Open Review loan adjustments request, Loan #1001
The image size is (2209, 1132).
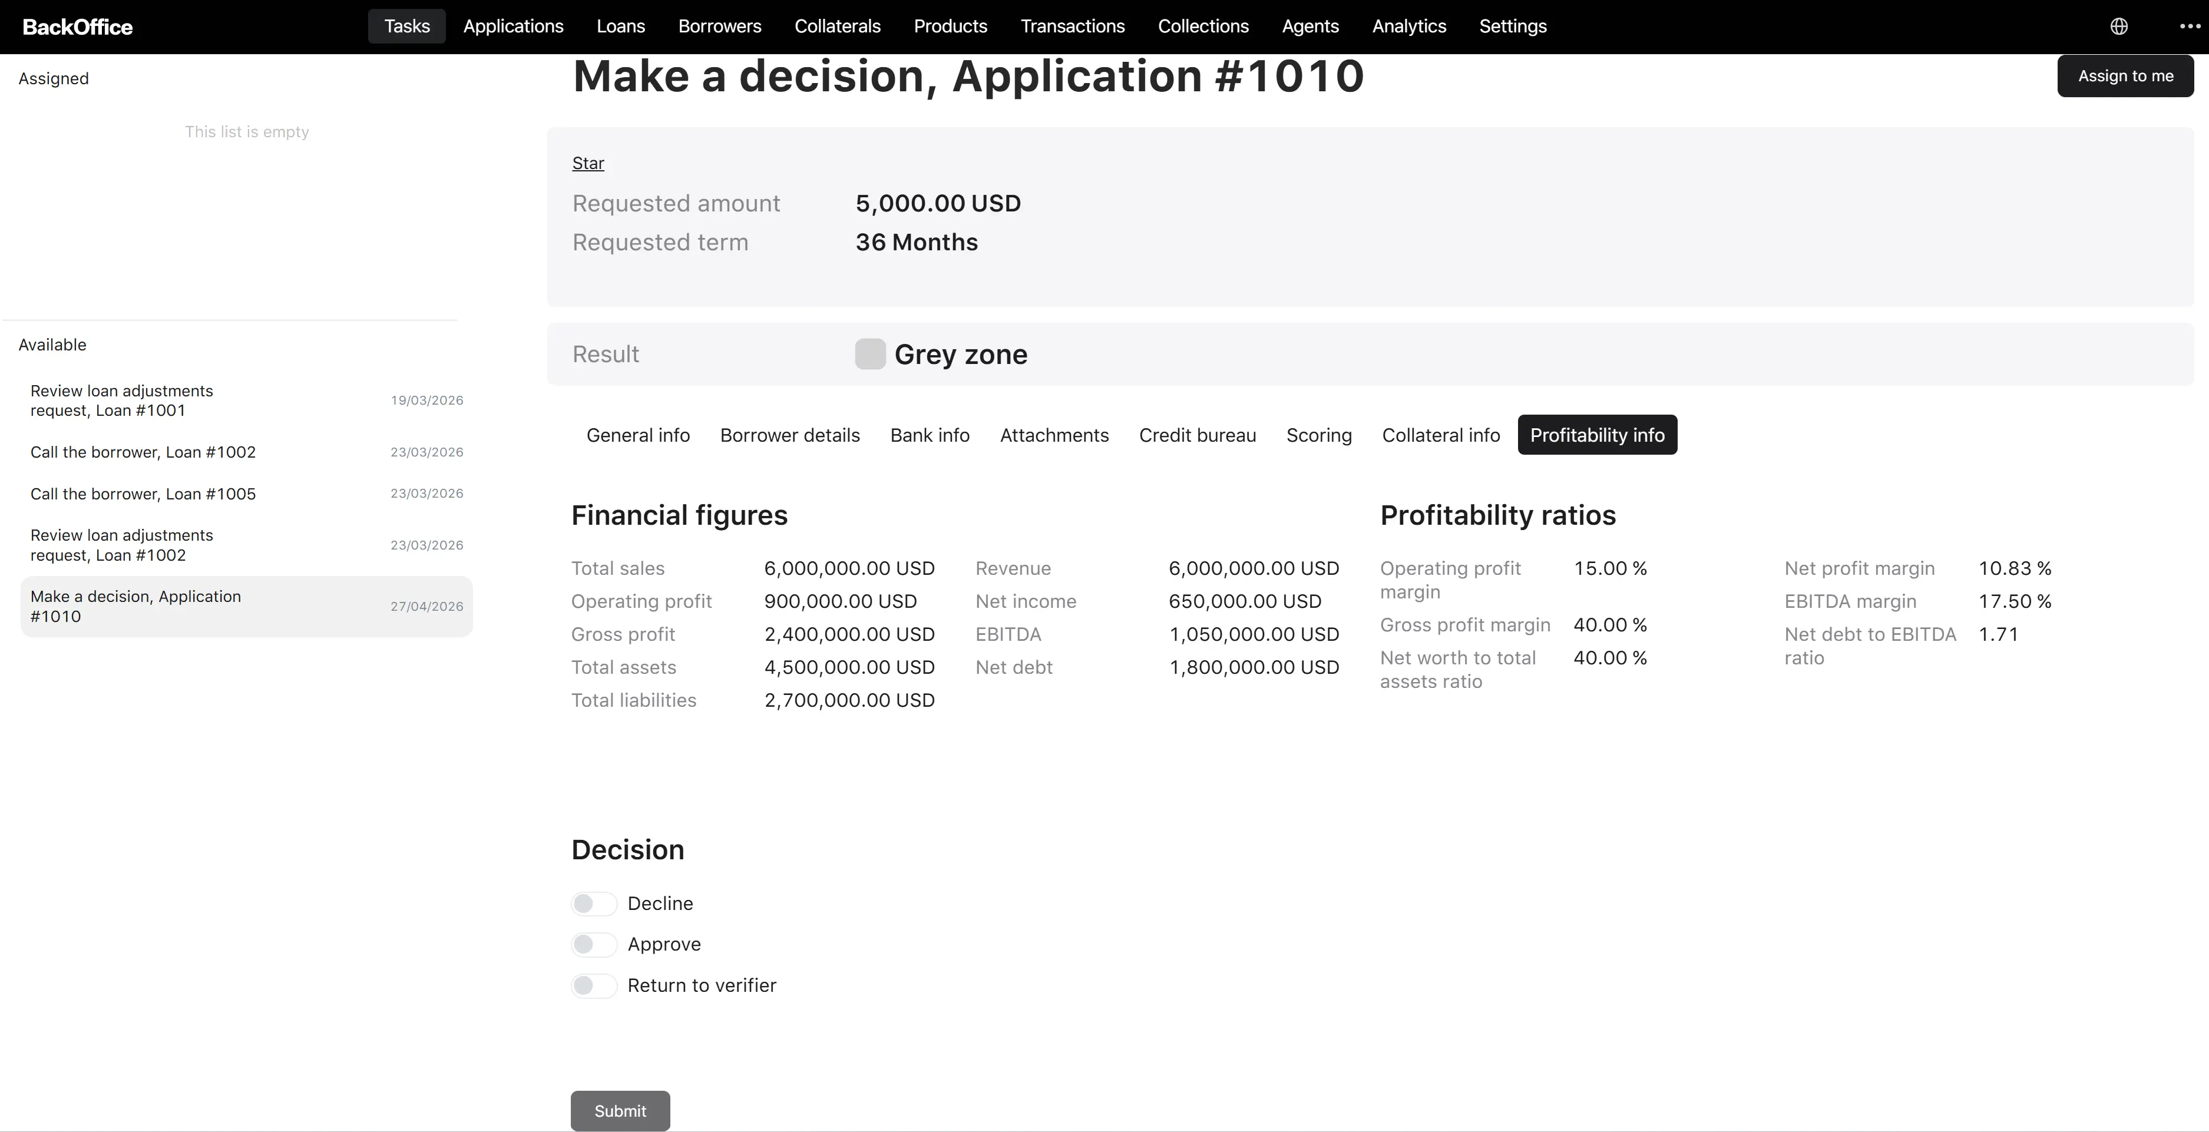tap(246, 400)
